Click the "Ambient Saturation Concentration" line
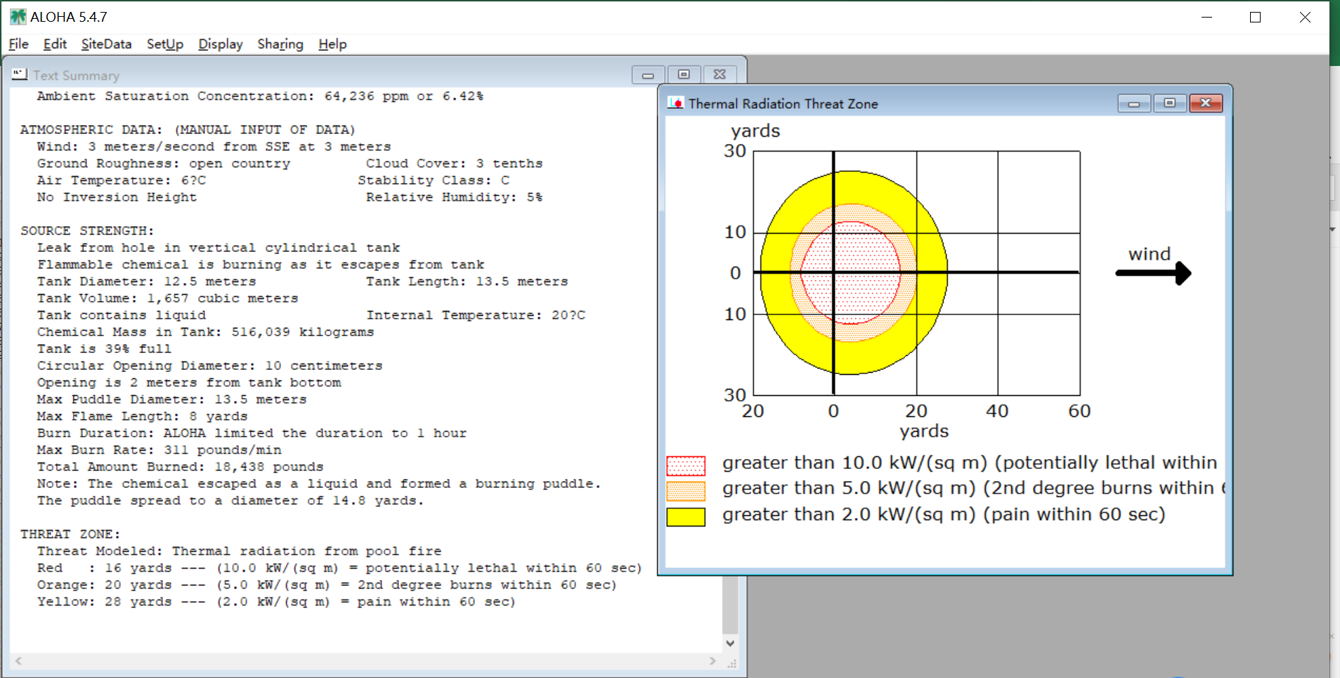Viewport: 1340px width, 678px height. coord(260,96)
